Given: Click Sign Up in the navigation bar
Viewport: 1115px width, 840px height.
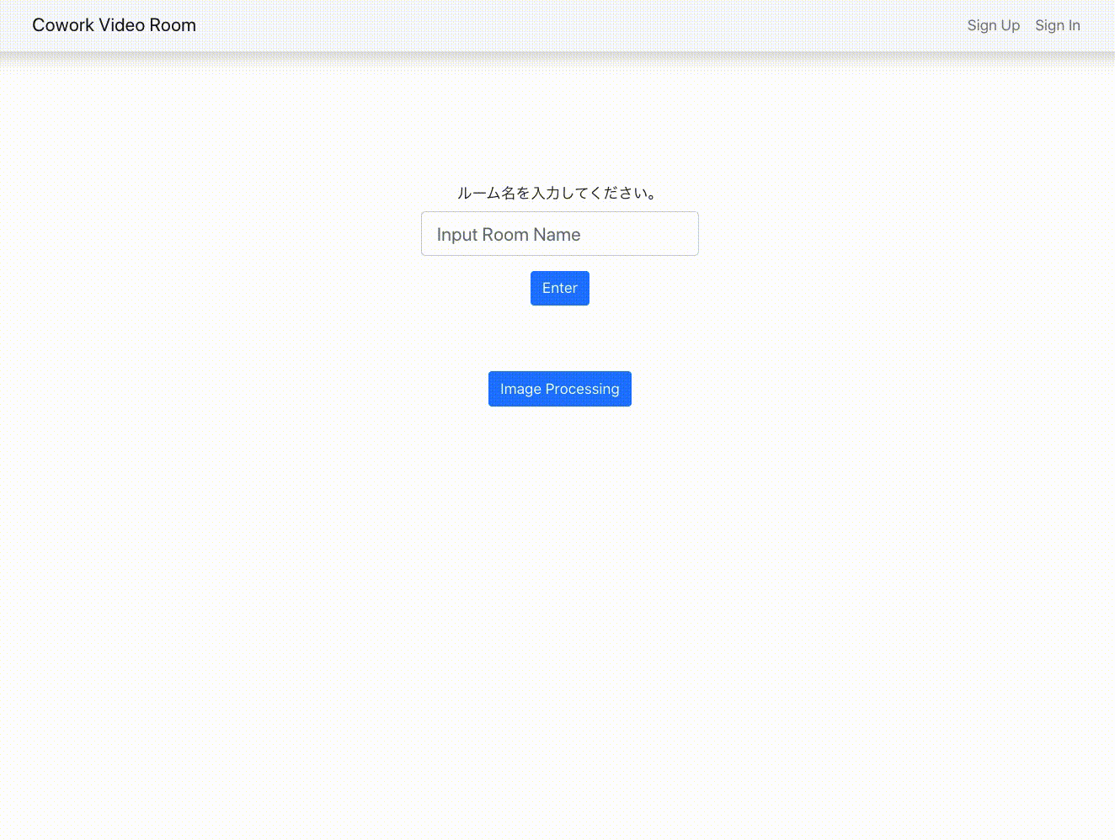Looking at the screenshot, I should coord(994,24).
